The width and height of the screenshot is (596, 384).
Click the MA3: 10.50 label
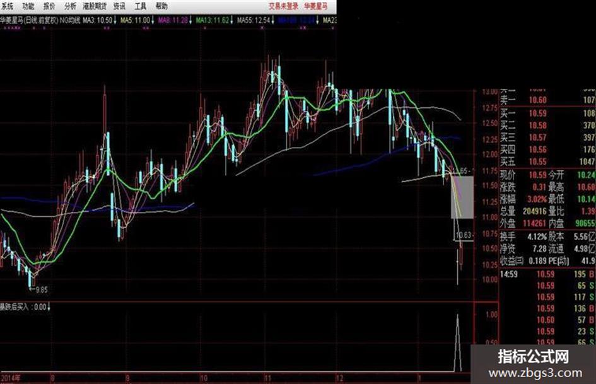(98, 20)
